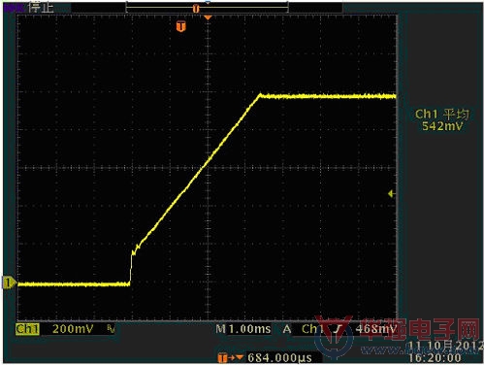Click the trigger delay T arrow icon

tap(230, 358)
